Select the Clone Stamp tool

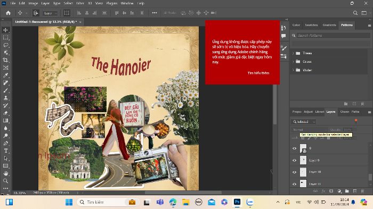[6, 98]
